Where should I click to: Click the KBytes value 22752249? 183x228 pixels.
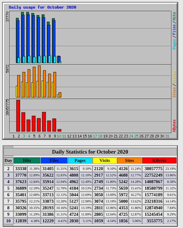(153, 175)
